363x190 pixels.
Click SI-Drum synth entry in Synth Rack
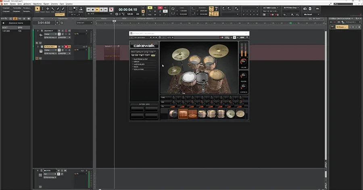pyautogui.click(x=342, y=27)
